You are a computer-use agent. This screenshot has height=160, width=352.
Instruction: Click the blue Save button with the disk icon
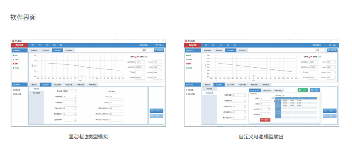coord(315,90)
